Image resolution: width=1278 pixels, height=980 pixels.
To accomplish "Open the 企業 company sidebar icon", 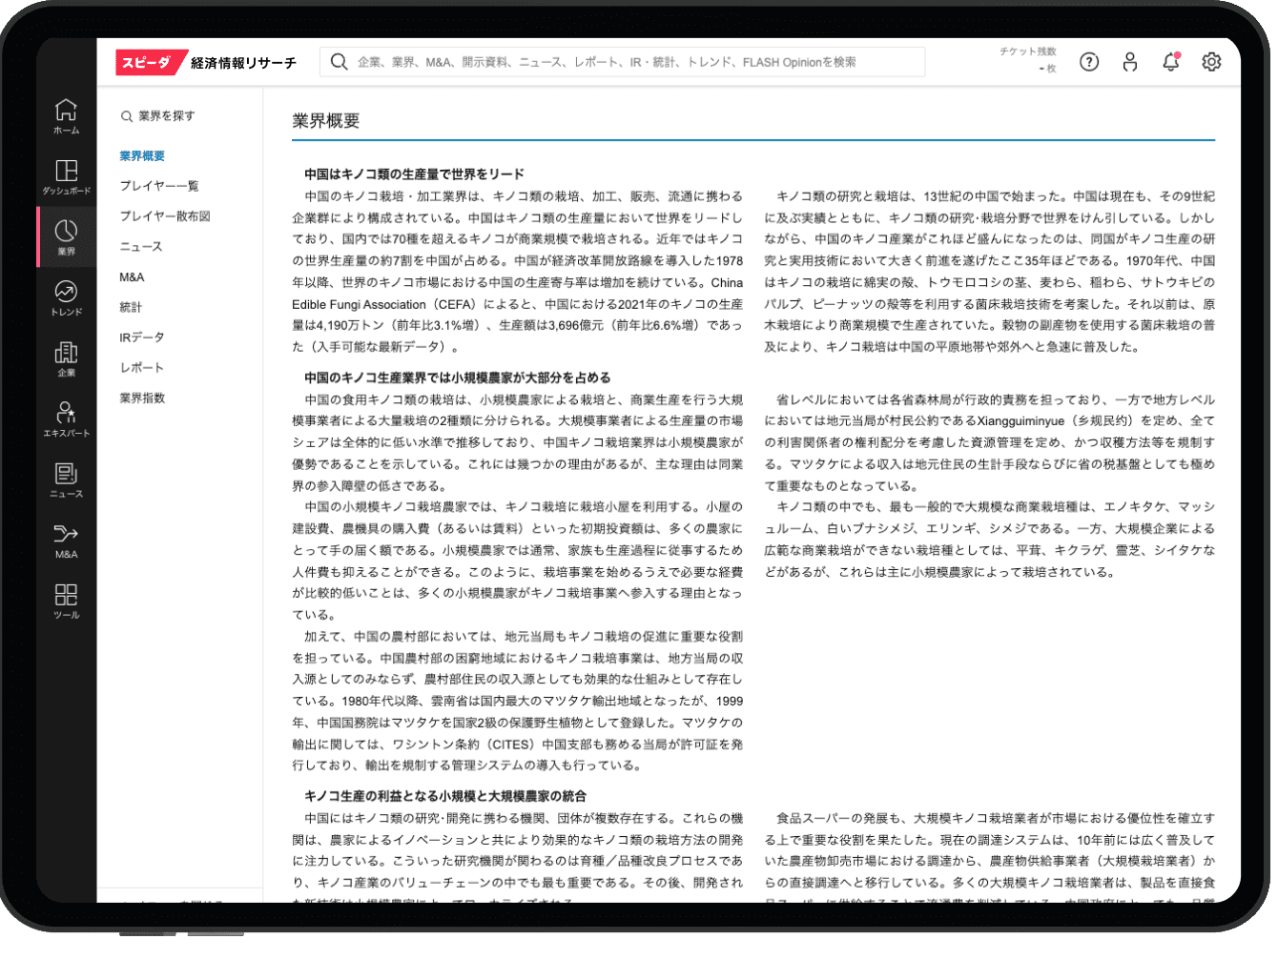I will [x=66, y=358].
